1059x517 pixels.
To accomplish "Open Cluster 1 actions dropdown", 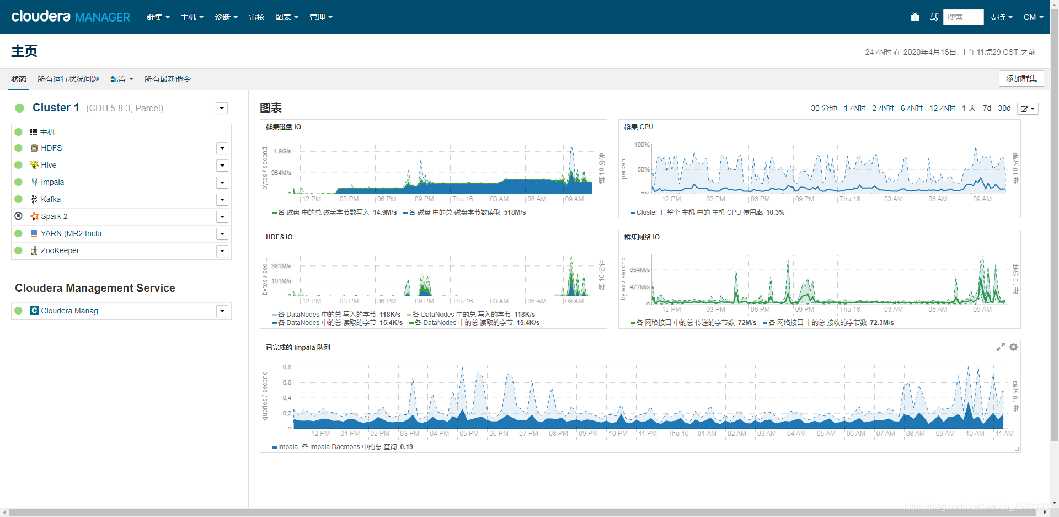I will tap(222, 108).
